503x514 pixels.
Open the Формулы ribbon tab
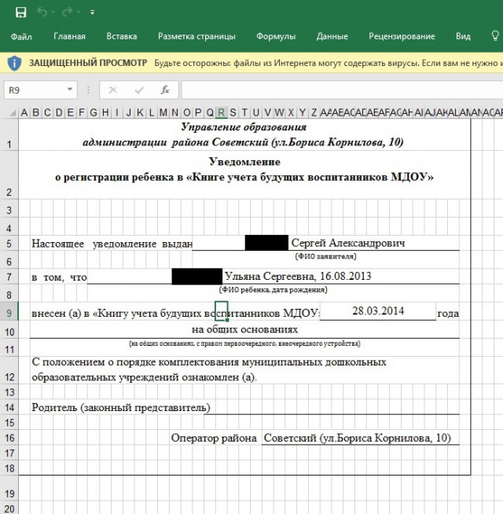276,36
